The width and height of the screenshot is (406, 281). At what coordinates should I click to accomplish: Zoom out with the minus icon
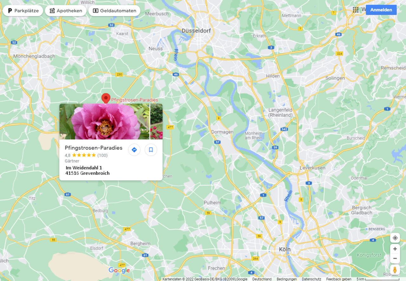[395, 258]
